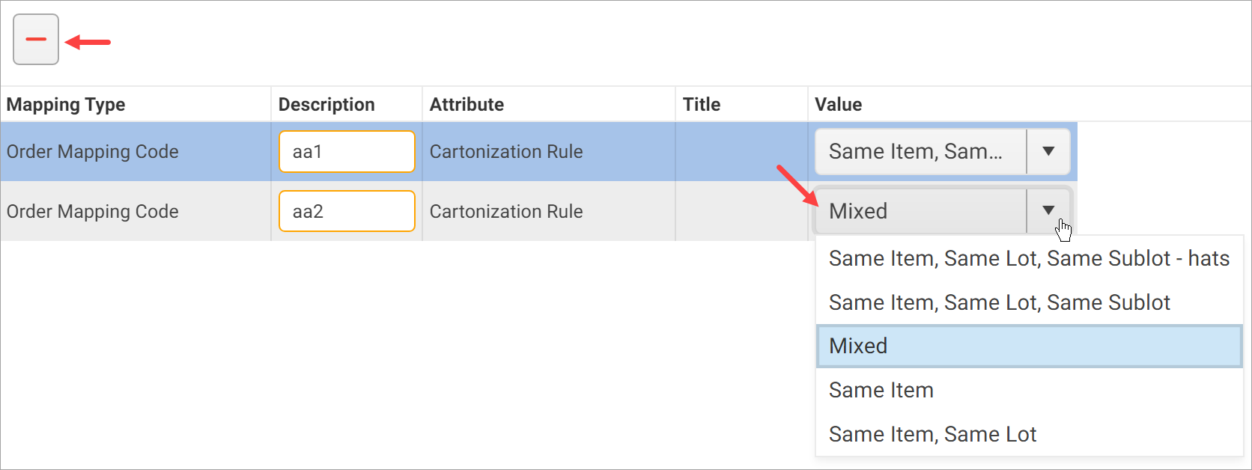Screen dimensions: 1252x470
Task: Open the Value dropdown arrow for row aa2
Action: point(1048,211)
